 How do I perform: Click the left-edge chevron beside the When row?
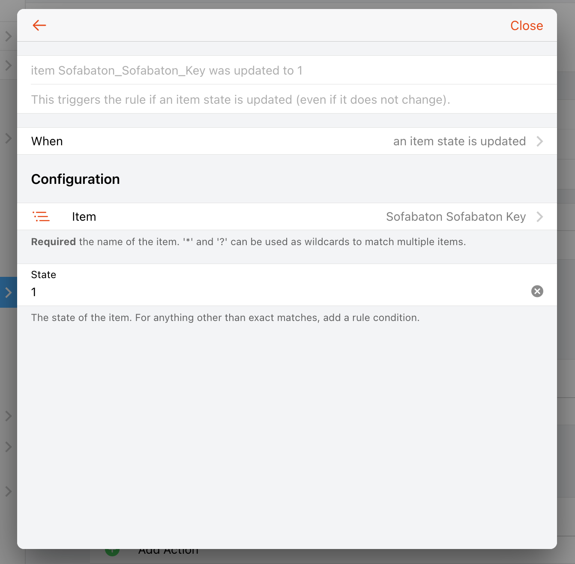pos(8,138)
